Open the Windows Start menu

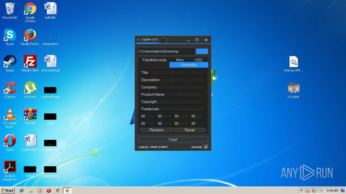pyautogui.click(x=7, y=190)
